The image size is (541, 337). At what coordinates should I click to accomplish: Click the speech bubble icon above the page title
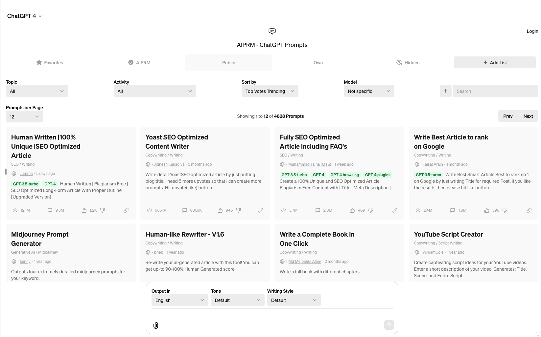coord(272,31)
